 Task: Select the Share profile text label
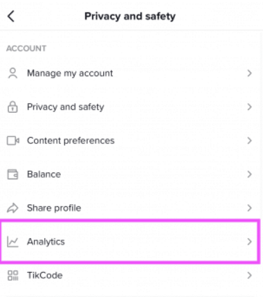[x=54, y=208]
